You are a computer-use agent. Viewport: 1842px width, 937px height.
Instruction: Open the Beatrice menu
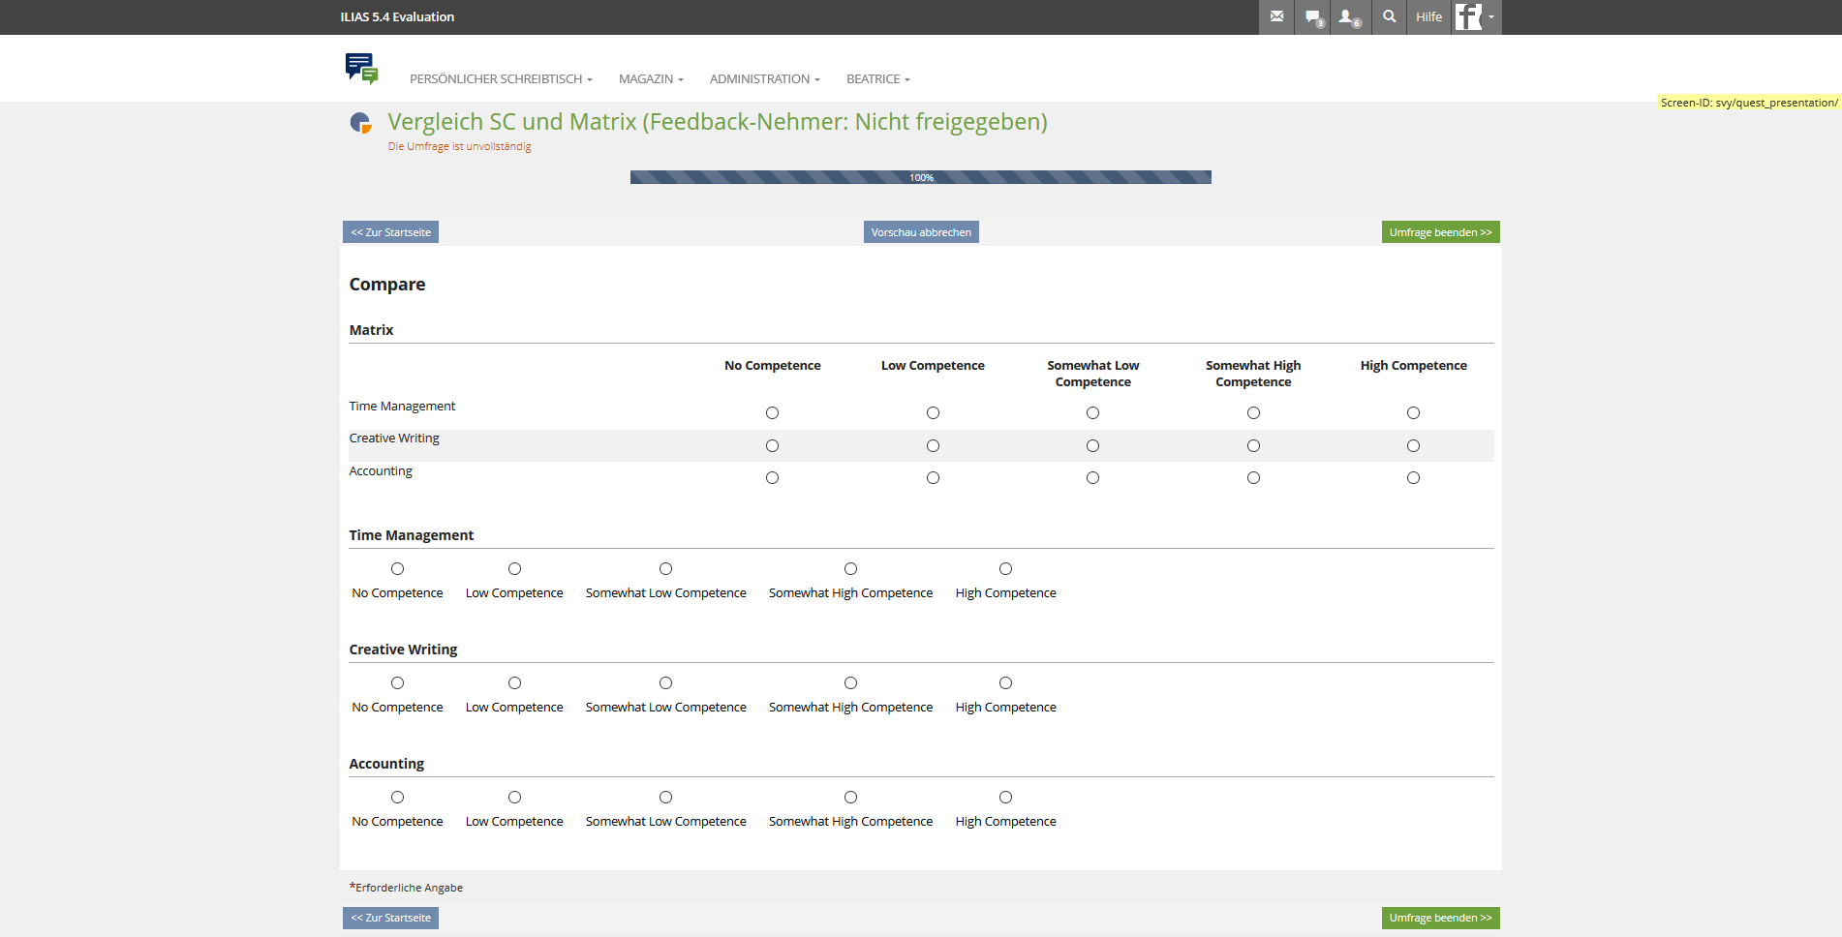point(877,79)
